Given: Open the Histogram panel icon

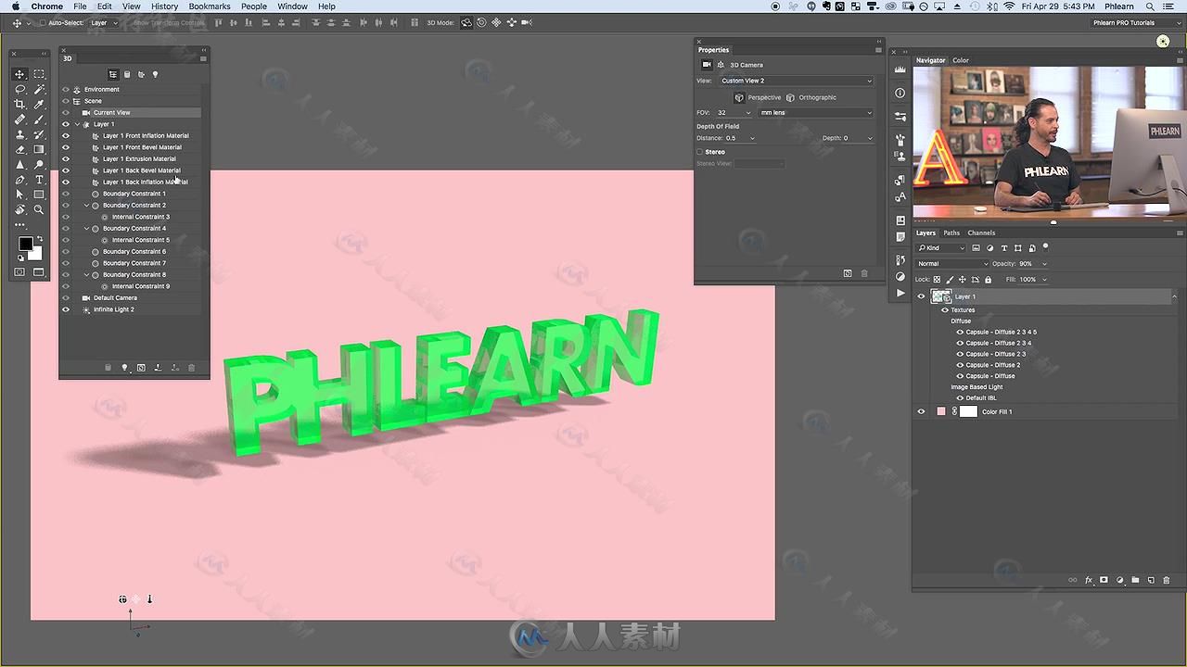Looking at the screenshot, I should coord(900,69).
